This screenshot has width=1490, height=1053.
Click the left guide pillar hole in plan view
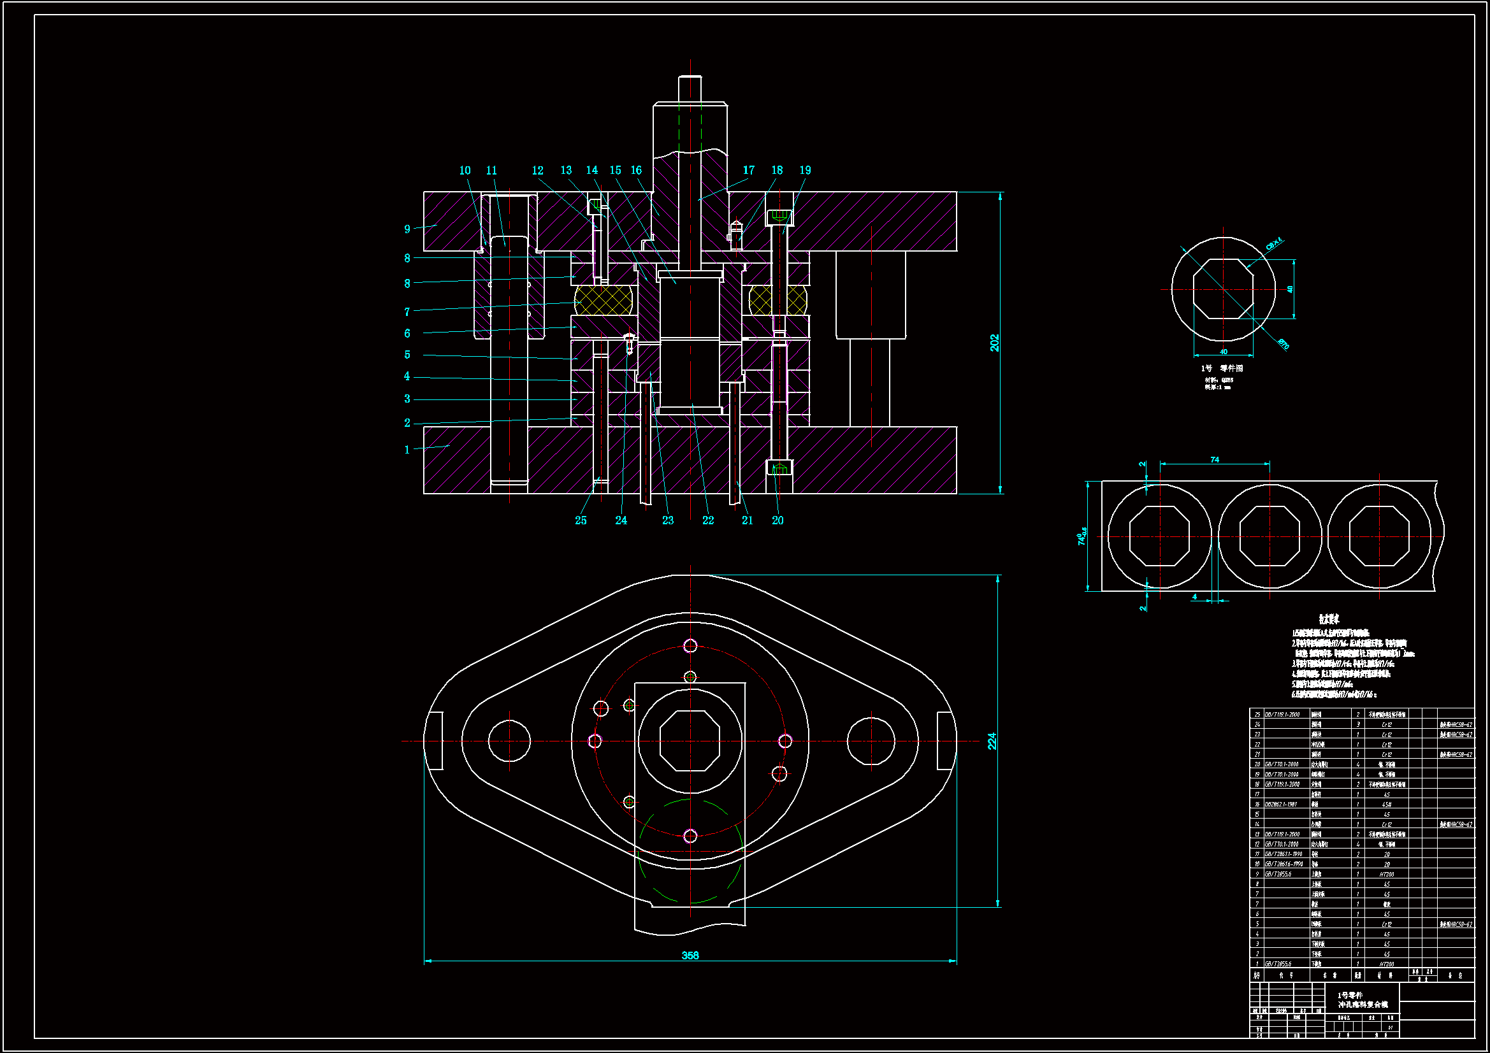(509, 740)
